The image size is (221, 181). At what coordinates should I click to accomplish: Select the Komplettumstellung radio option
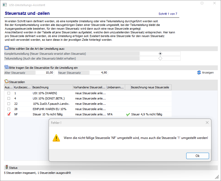pos(160,54)
